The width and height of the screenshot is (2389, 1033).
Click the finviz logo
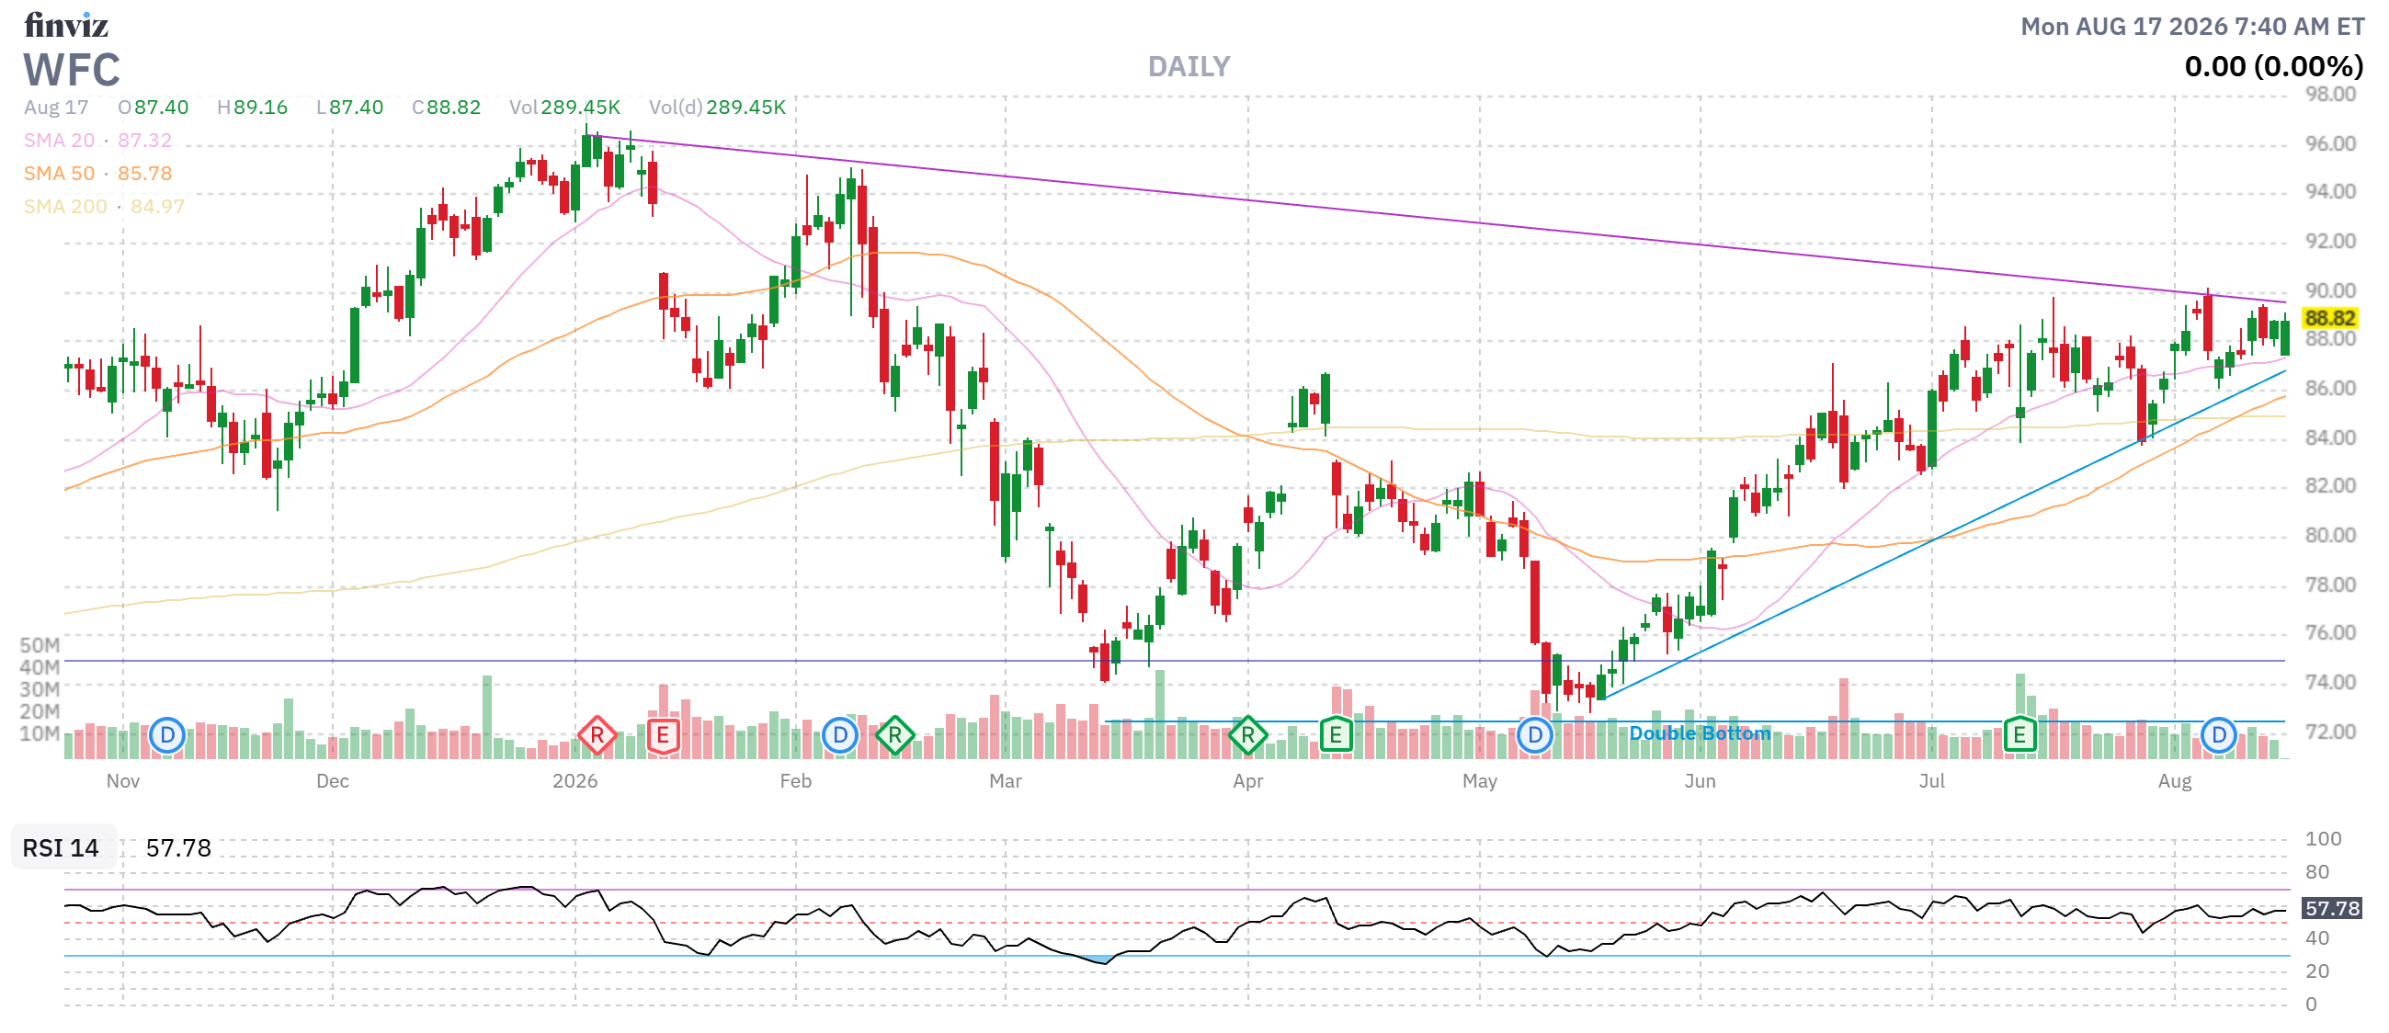[x=66, y=25]
